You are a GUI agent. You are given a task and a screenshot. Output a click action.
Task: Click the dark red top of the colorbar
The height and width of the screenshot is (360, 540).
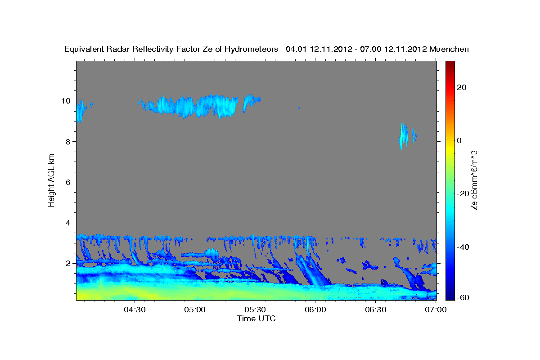450,64
